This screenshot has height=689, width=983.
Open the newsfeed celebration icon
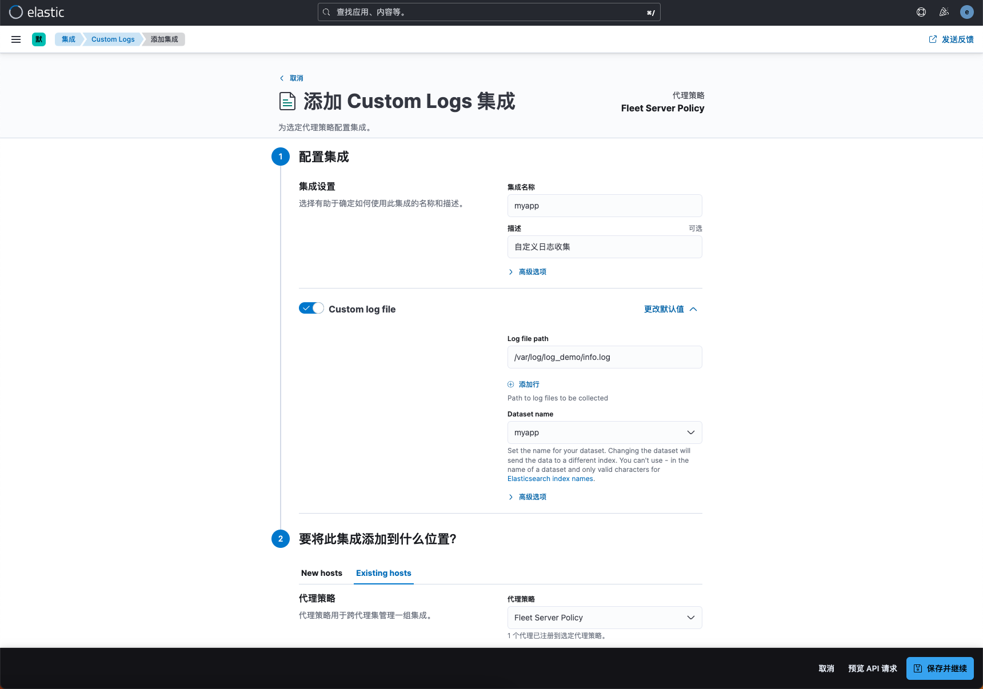tap(944, 12)
